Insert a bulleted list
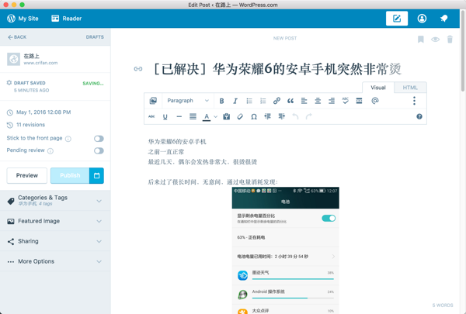466x314 pixels. point(249,101)
